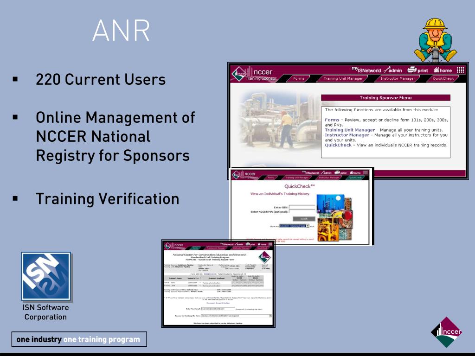This screenshot has width=475, height=356.
Task: Open Training Unit Manager tab in Training Sponsor window
Action: 343,78
